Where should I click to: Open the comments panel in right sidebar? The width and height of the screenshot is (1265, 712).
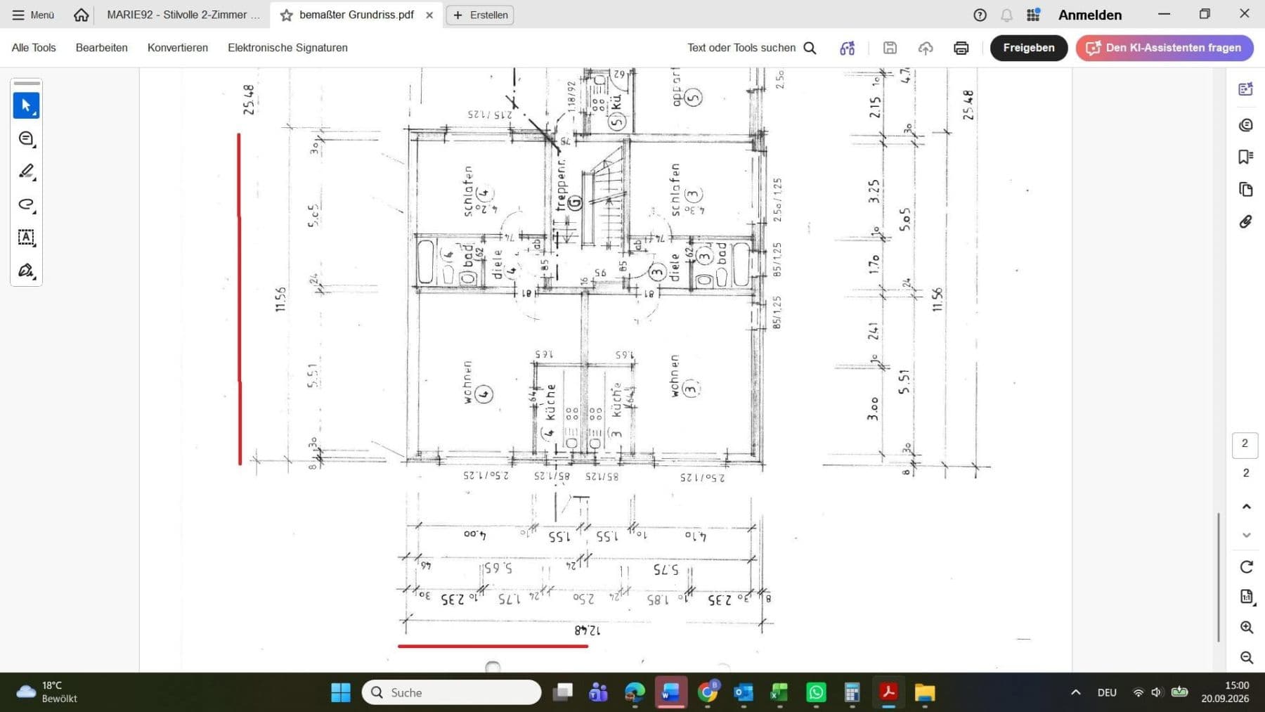pyautogui.click(x=1245, y=125)
